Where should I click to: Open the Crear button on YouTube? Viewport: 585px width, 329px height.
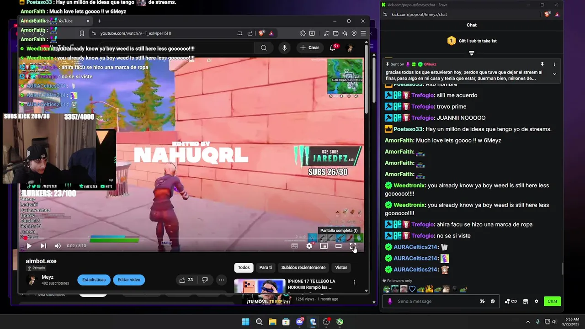tap(309, 48)
